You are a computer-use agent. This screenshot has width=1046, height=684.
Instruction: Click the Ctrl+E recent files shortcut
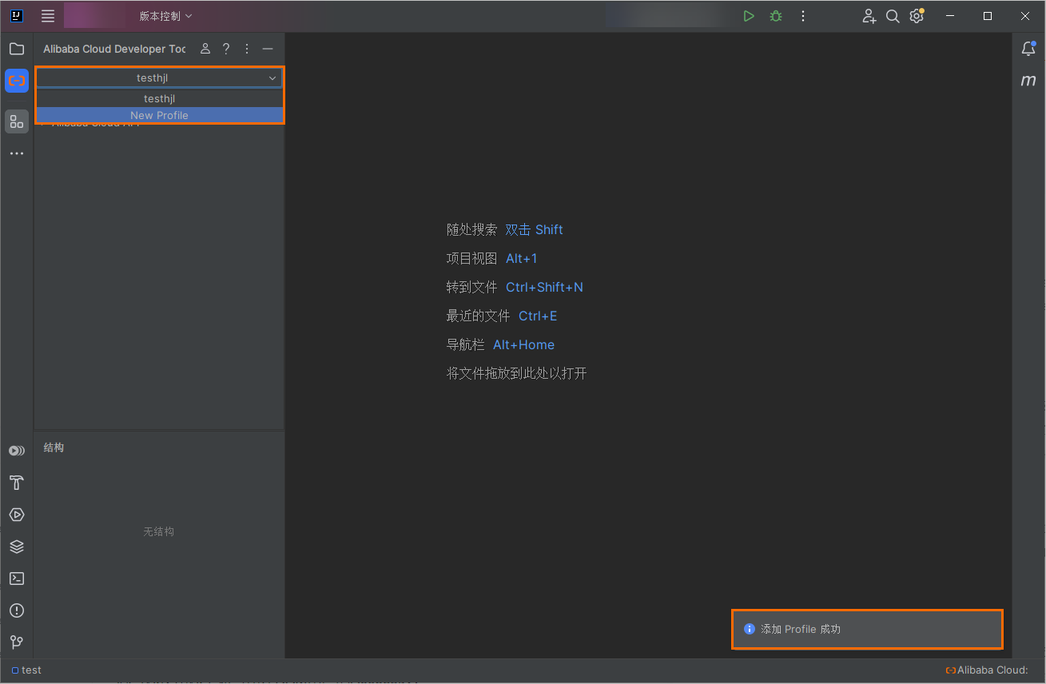(x=538, y=316)
